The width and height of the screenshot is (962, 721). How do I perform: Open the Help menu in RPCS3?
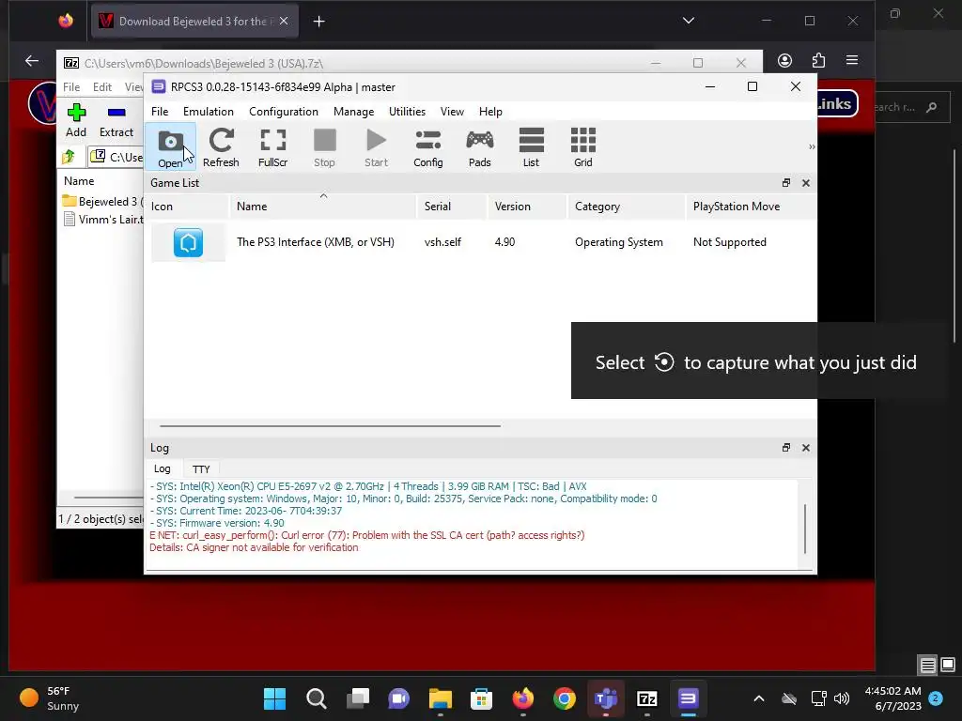point(490,112)
